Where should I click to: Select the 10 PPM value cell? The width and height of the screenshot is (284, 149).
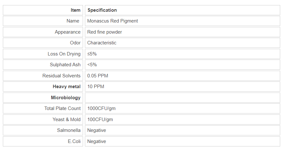96,87
